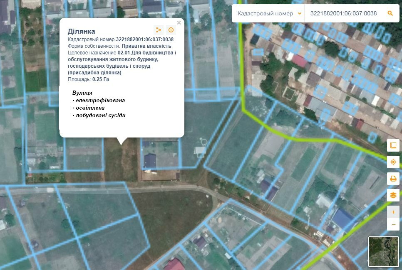
Task: Open the legend book icon button
Action: [393, 146]
